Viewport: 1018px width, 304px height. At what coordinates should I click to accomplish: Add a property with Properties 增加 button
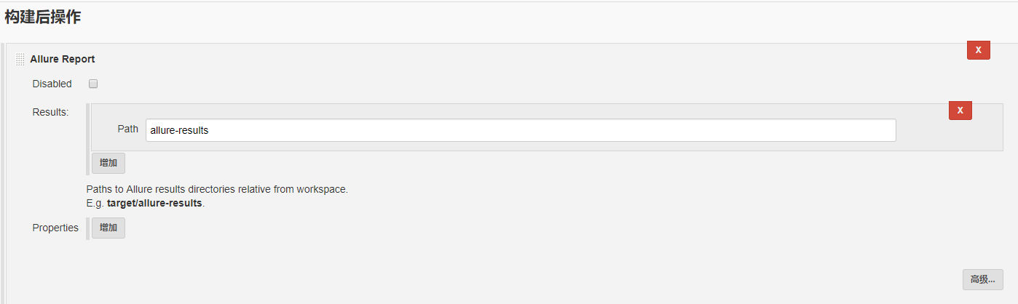[108, 228]
